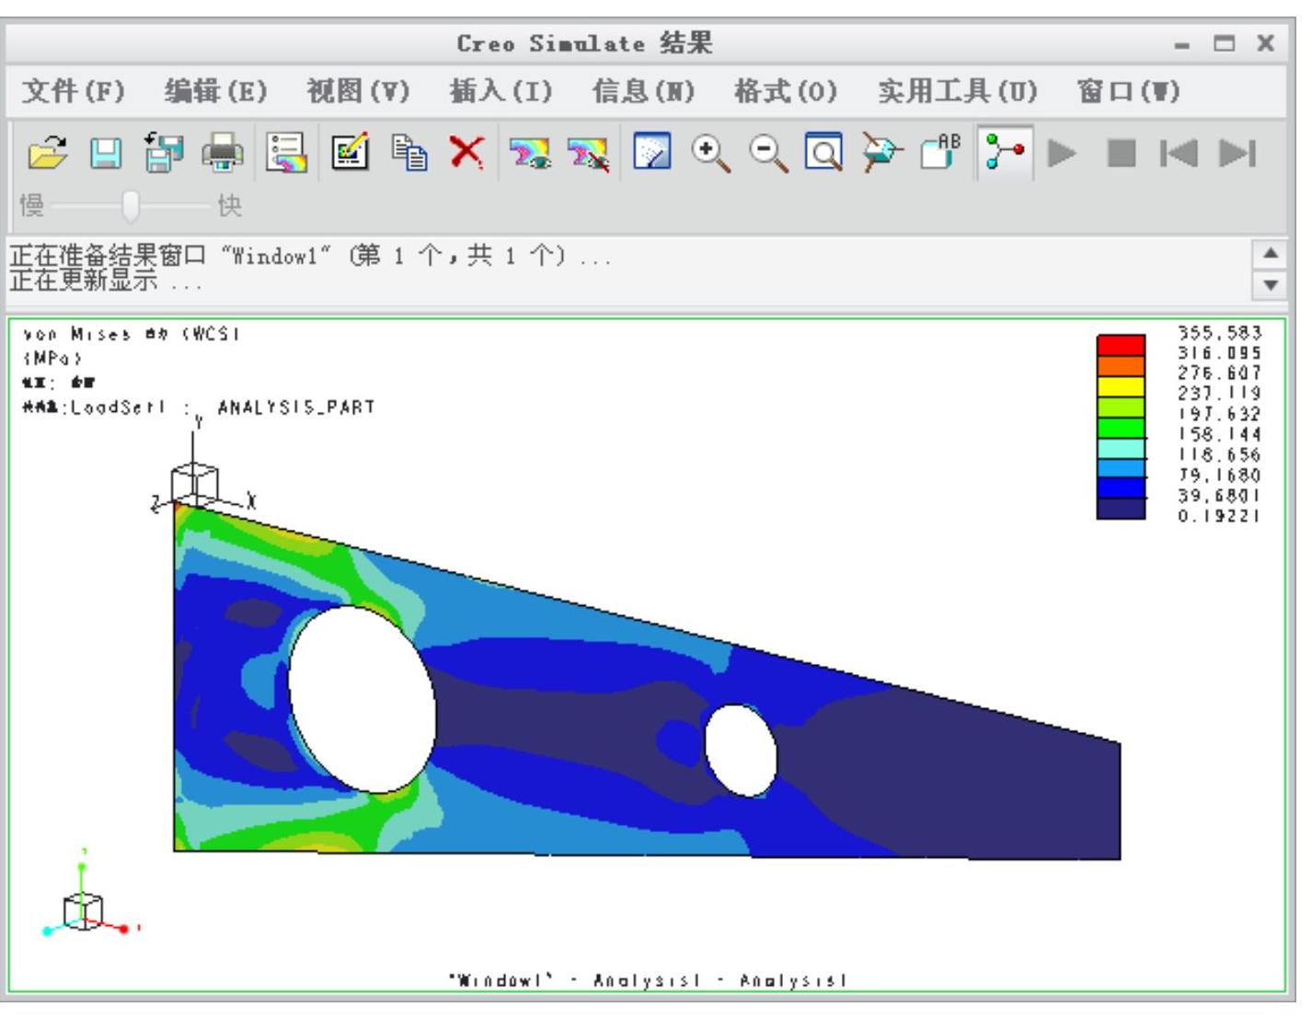
Task: Click the darkest navy legend swatch
Action: click(x=1121, y=509)
